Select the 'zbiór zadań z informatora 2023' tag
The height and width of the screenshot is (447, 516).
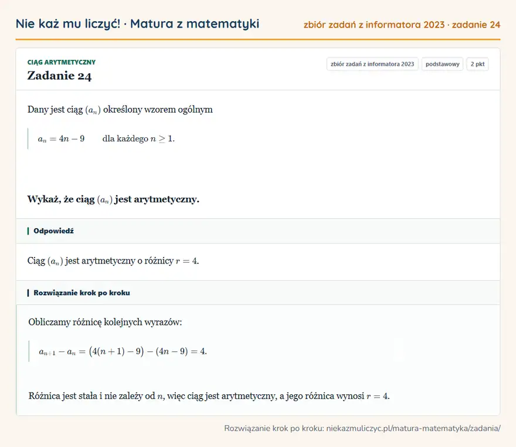click(x=372, y=64)
